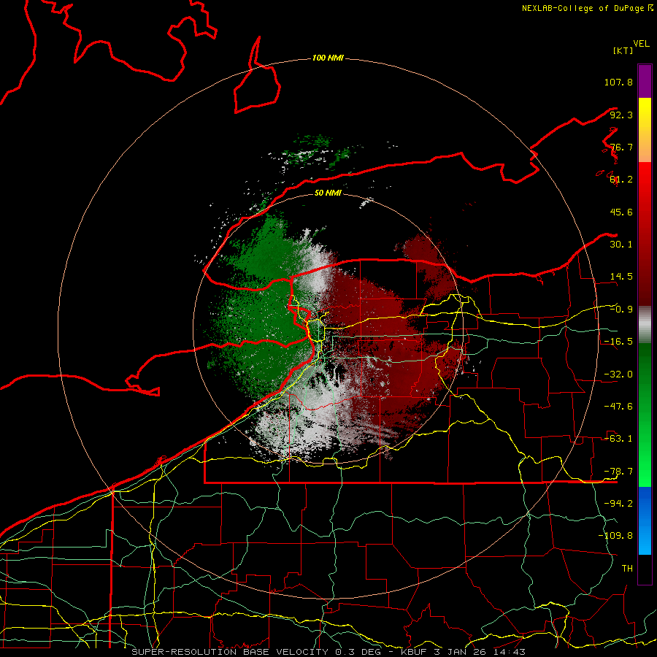657x657 pixels.
Task: Pick the purple segment of the color bar
Action: tap(645, 81)
